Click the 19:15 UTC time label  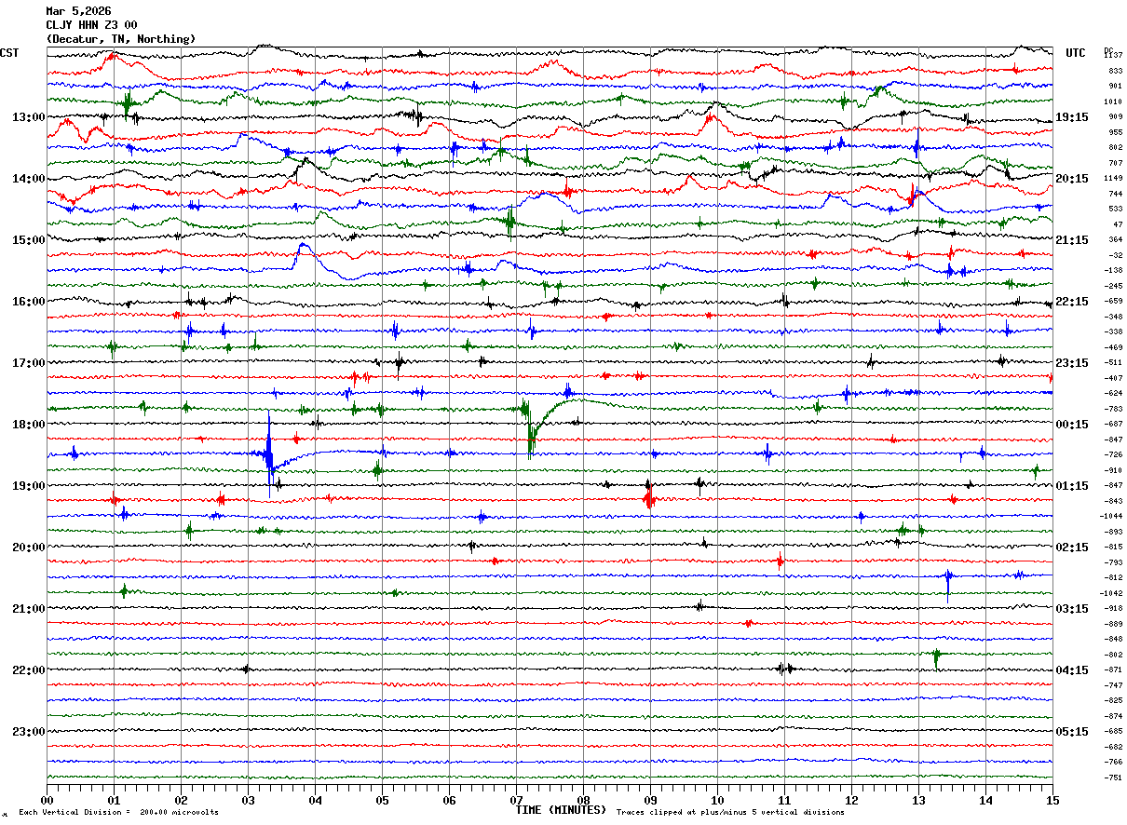point(1072,117)
